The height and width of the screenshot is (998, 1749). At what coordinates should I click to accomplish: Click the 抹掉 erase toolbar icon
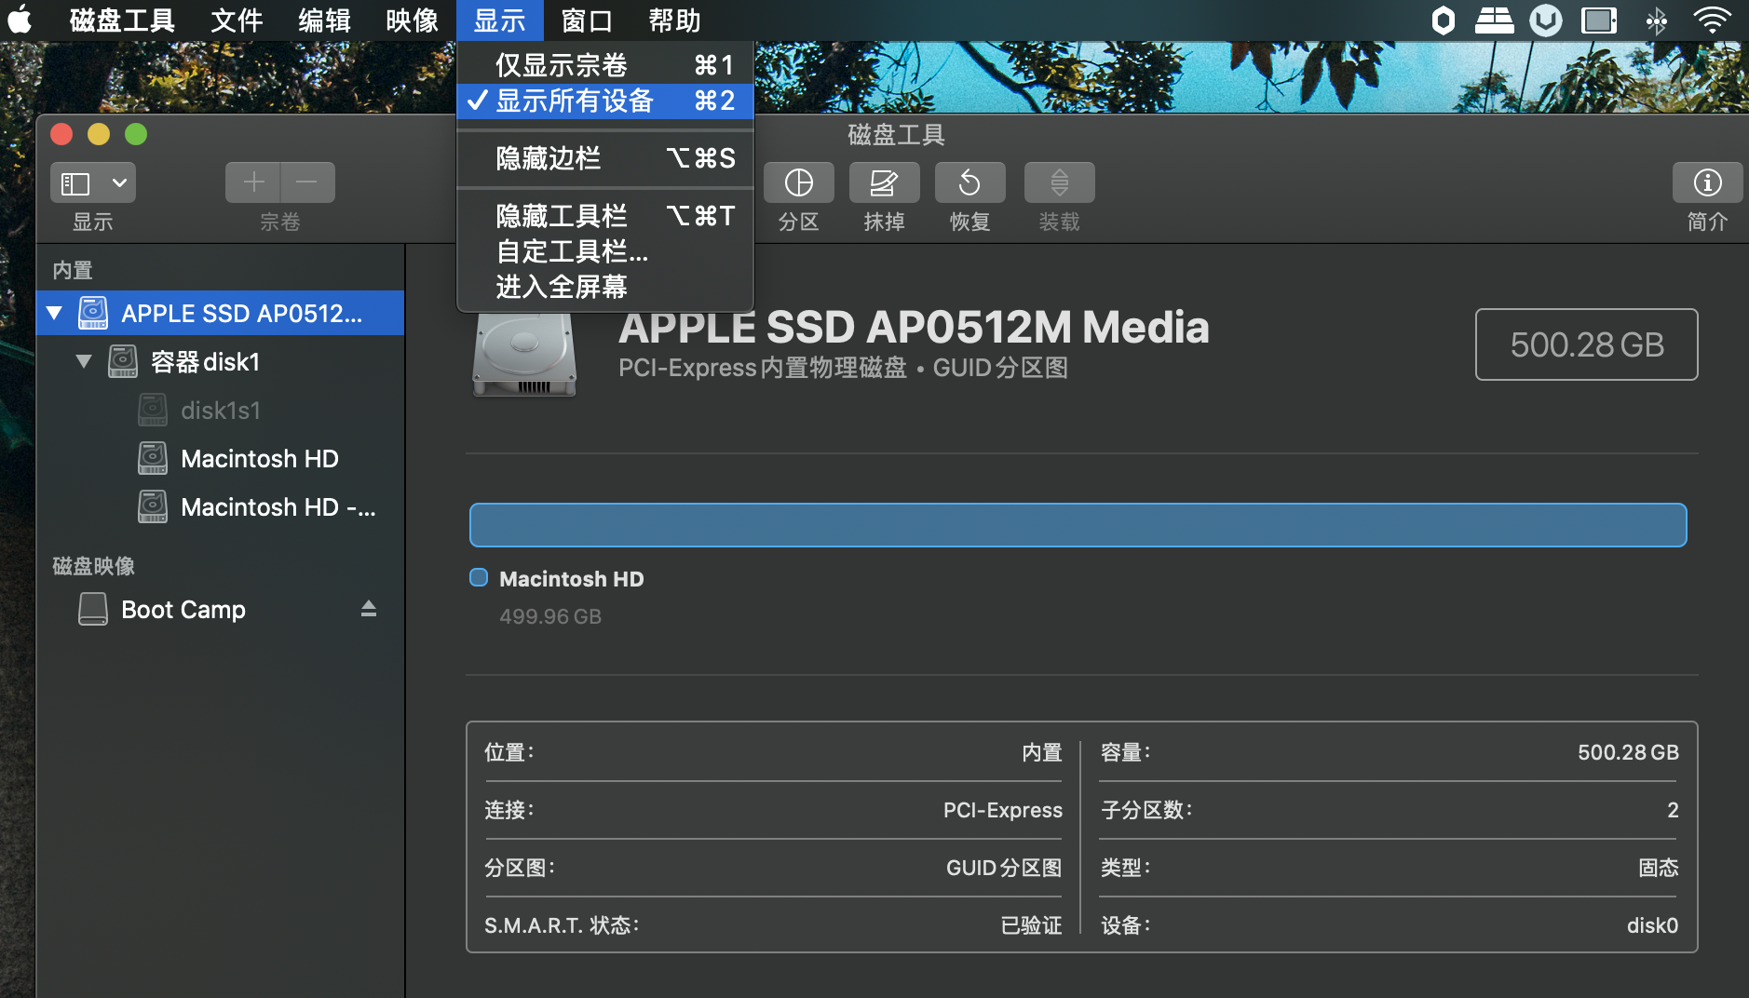884,182
